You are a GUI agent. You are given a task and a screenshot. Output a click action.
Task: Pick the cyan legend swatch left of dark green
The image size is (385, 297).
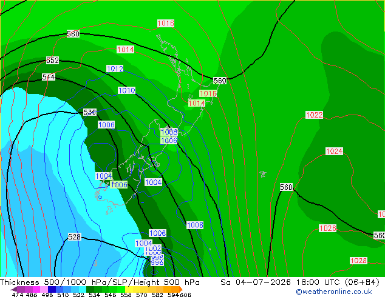(83, 289)
